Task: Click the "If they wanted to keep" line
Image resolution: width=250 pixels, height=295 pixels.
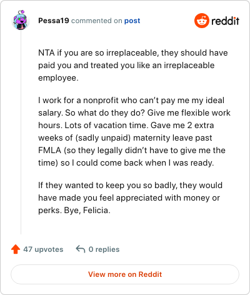Action: 130,185
